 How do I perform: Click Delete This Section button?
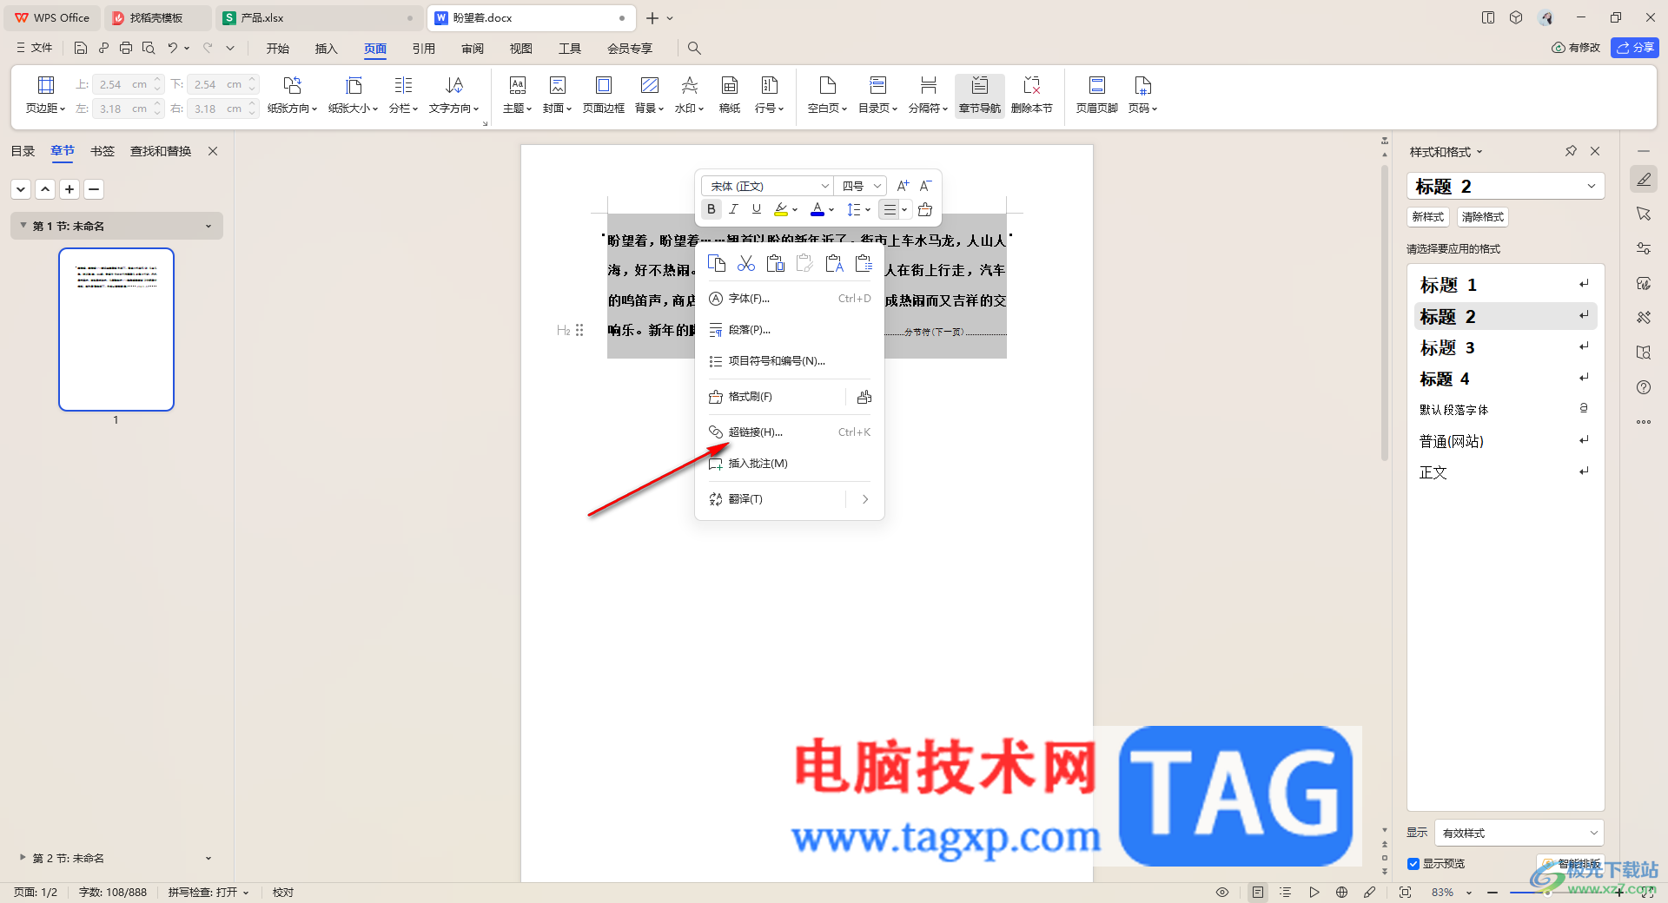coord(1031,96)
